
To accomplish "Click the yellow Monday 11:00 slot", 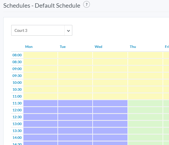I will click(x=40, y=96).
